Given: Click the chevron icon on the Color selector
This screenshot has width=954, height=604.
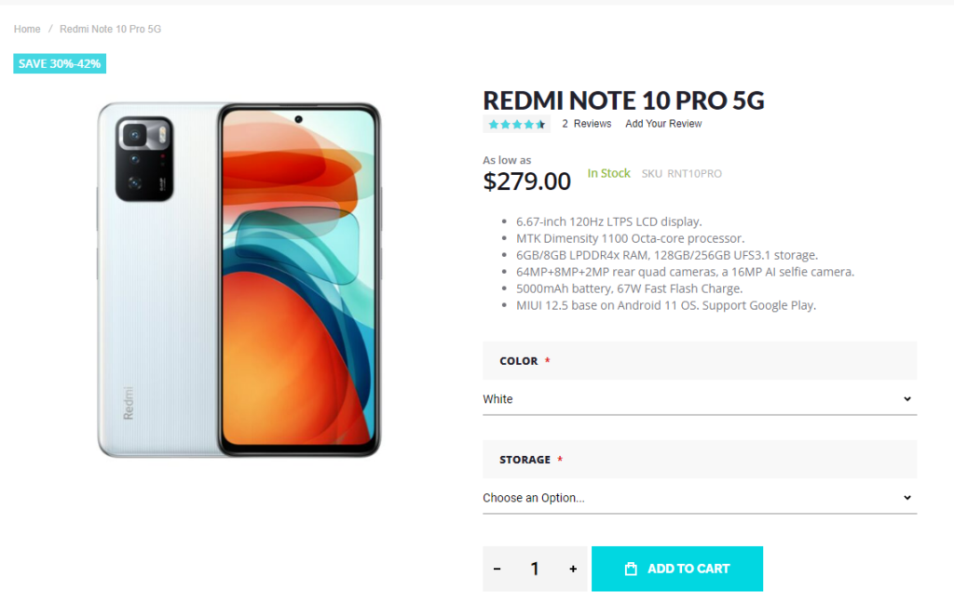Looking at the screenshot, I should click(x=907, y=398).
